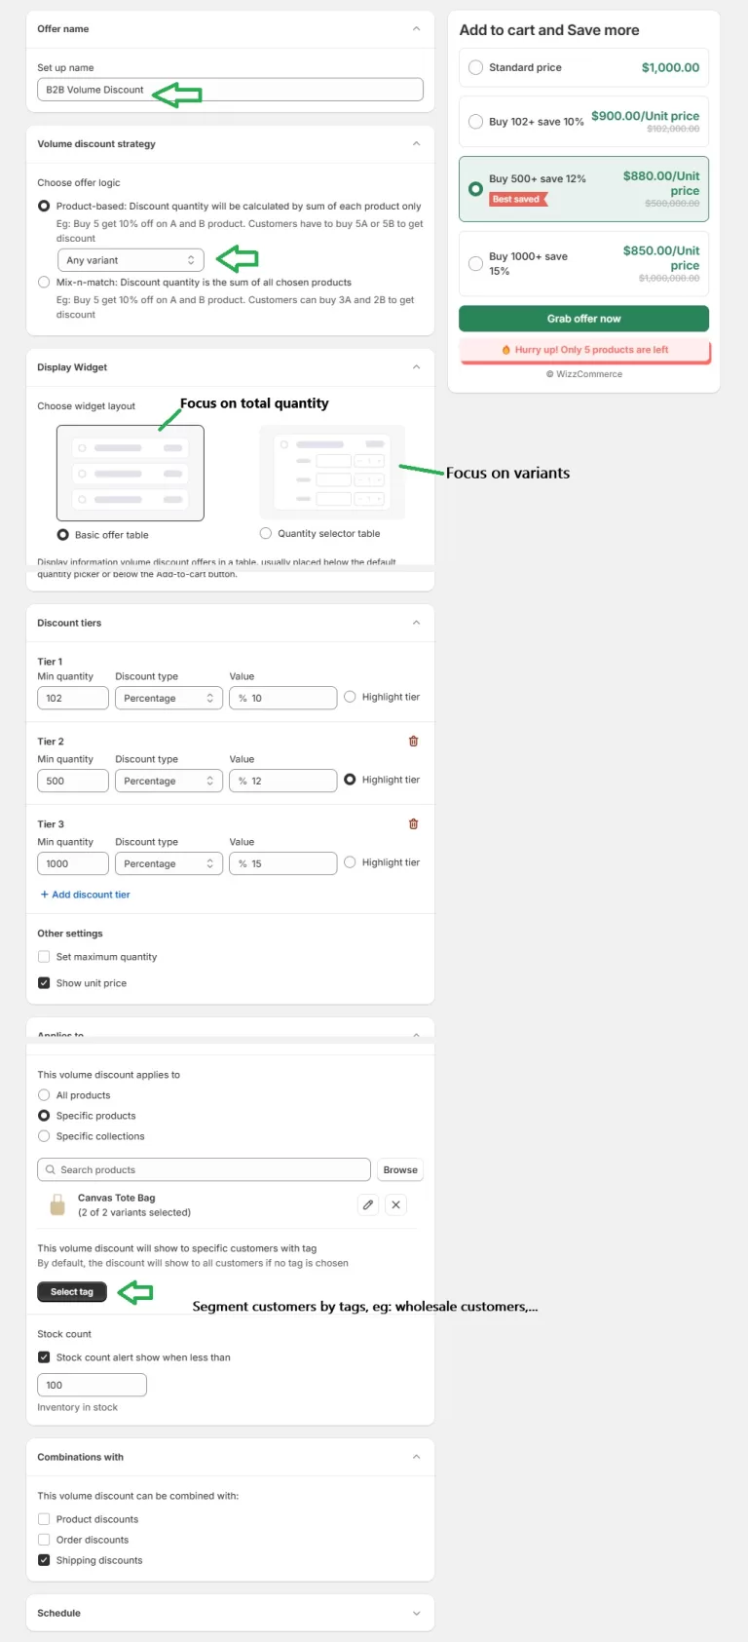Click the (2 of 2 variants selected) text

click(x=134, y=1213)
